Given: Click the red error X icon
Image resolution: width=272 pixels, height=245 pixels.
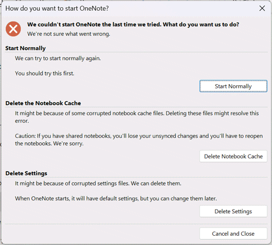Looking at the screenshot, I should 13,29.
